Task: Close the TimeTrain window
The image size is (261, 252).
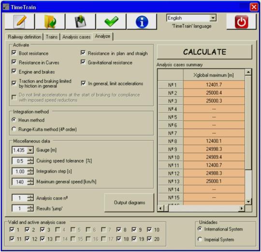Action: (254, 7)
